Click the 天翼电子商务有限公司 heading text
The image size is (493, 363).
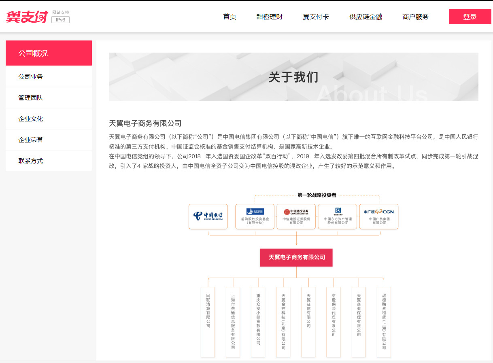coord(145,123)
